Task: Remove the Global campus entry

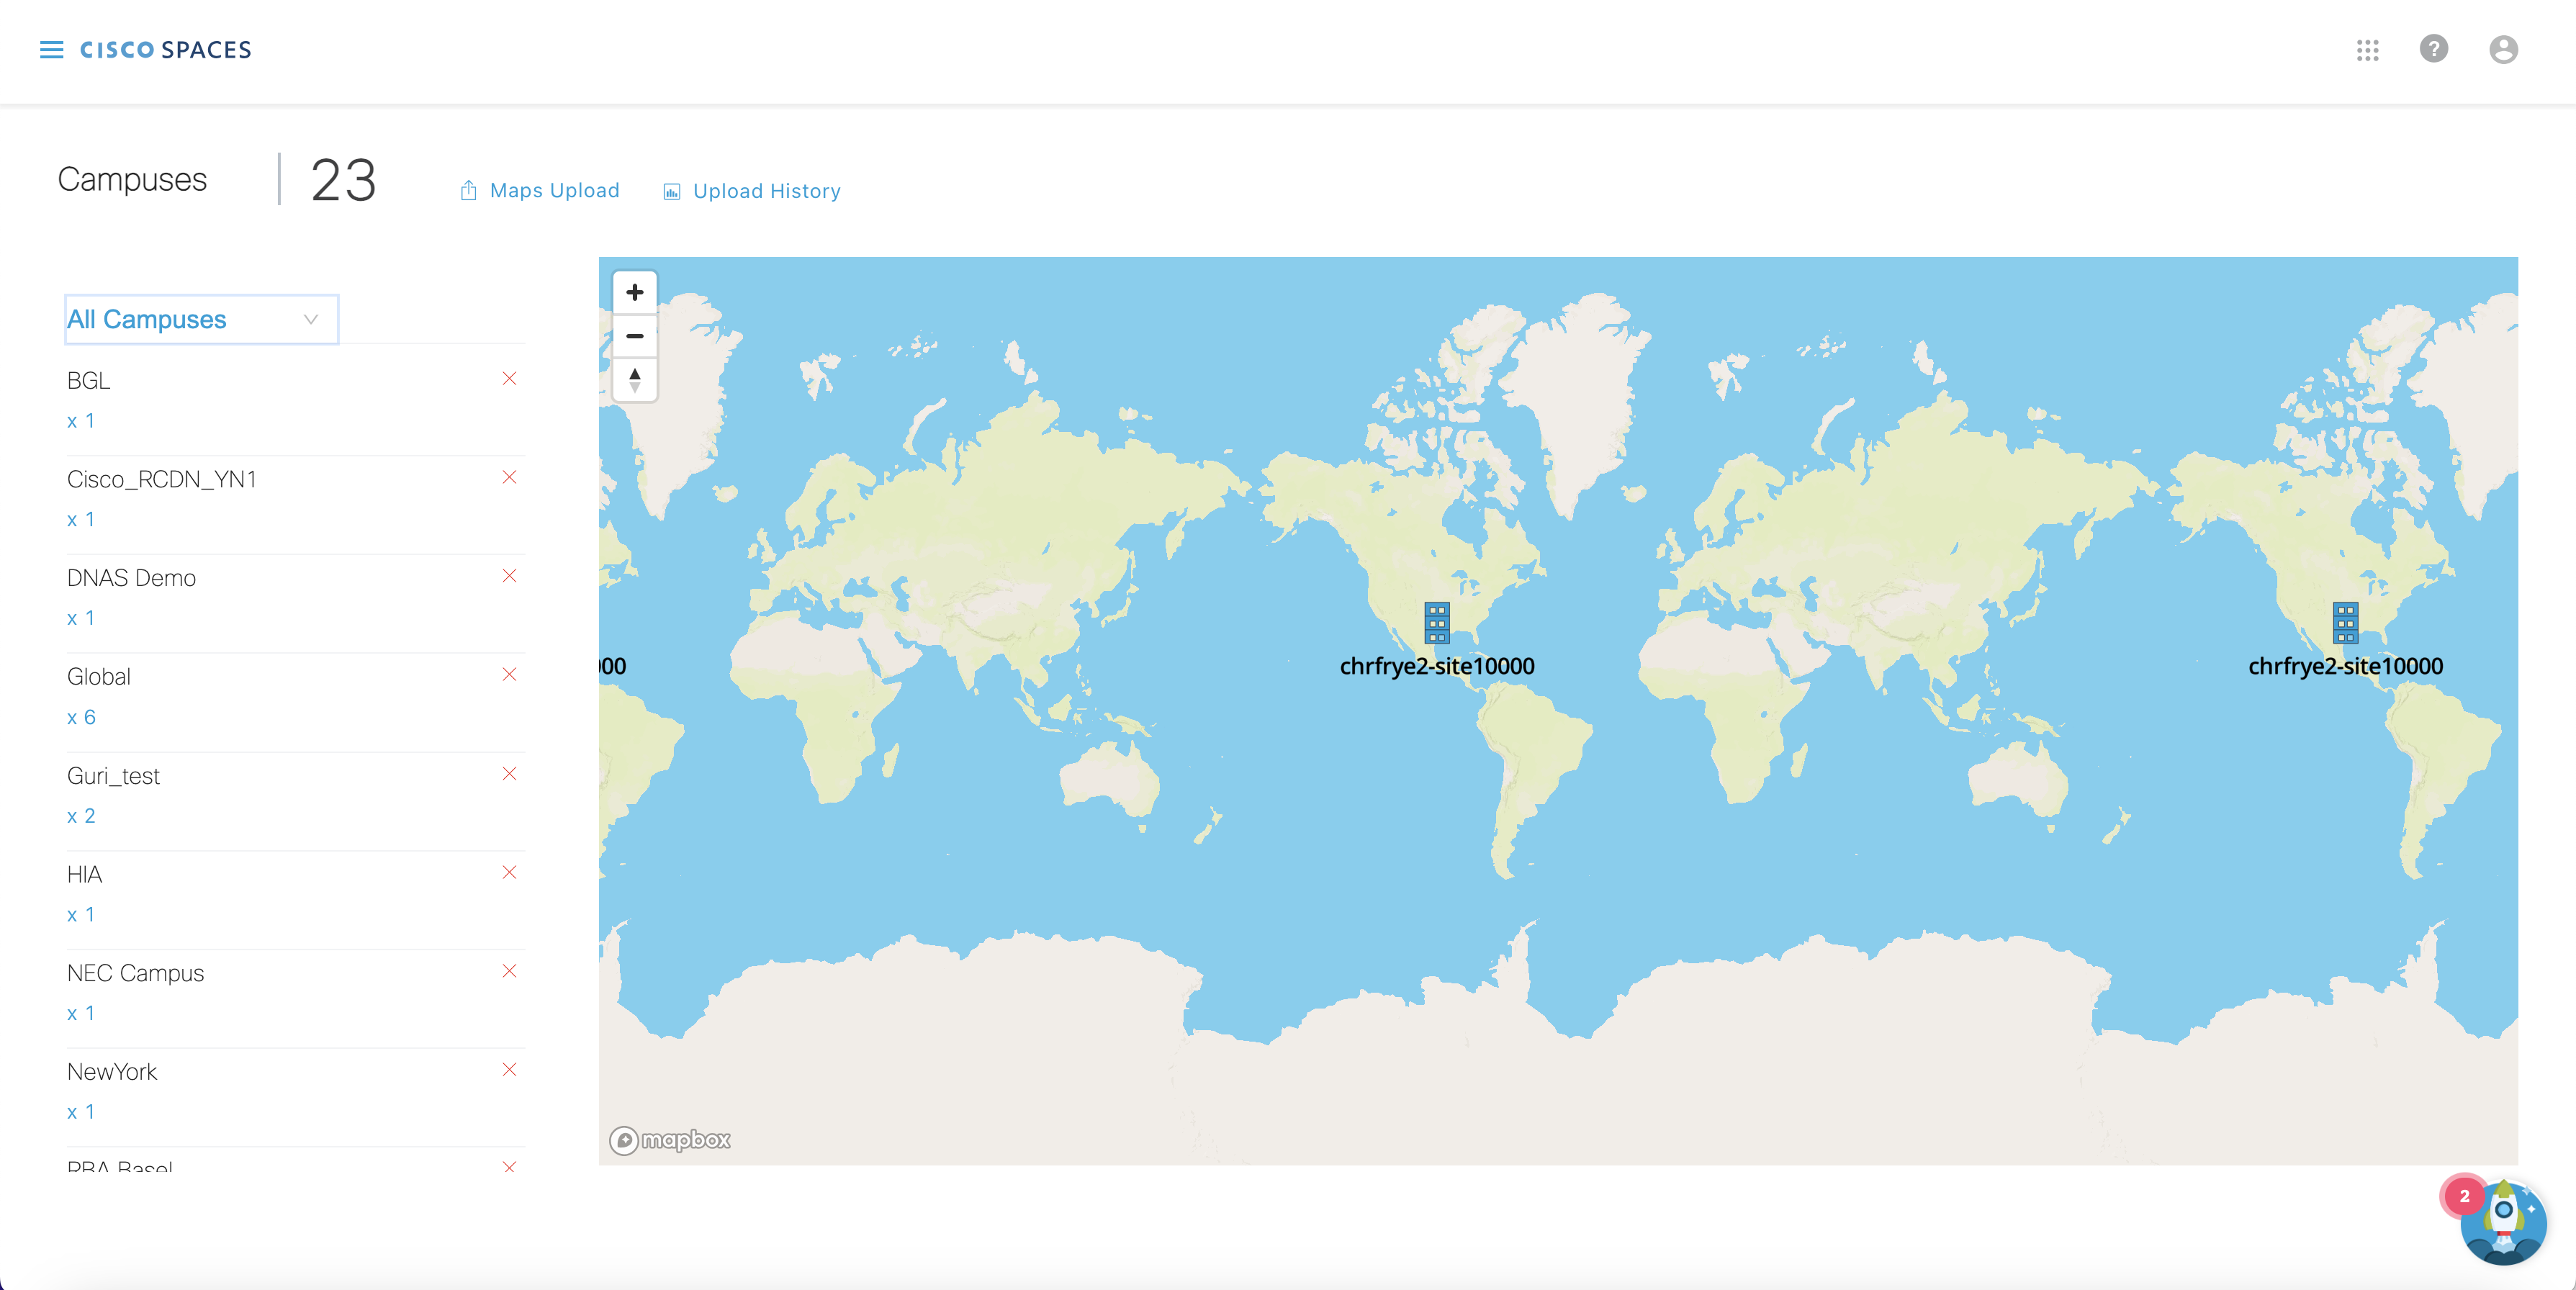Action: (509, 674)
